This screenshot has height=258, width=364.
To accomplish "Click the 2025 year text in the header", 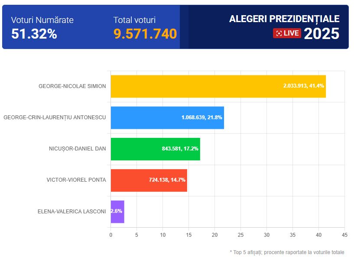I will [x=322, y=33].
